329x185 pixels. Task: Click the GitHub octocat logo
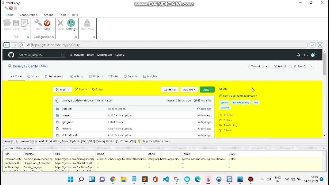[11, 55]
